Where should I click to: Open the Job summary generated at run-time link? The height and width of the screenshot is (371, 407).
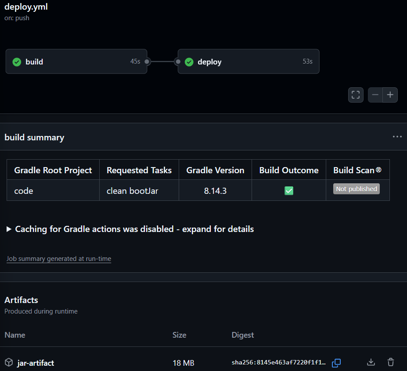59,259
